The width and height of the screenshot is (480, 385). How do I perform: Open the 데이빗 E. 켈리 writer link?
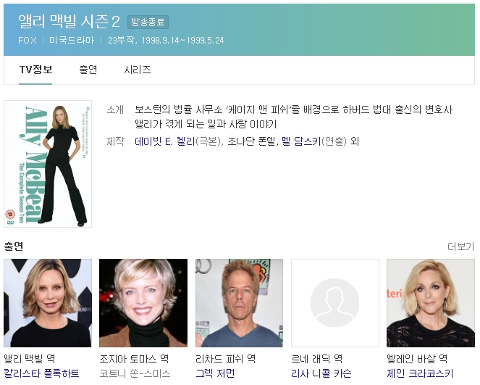pos(165,141)
